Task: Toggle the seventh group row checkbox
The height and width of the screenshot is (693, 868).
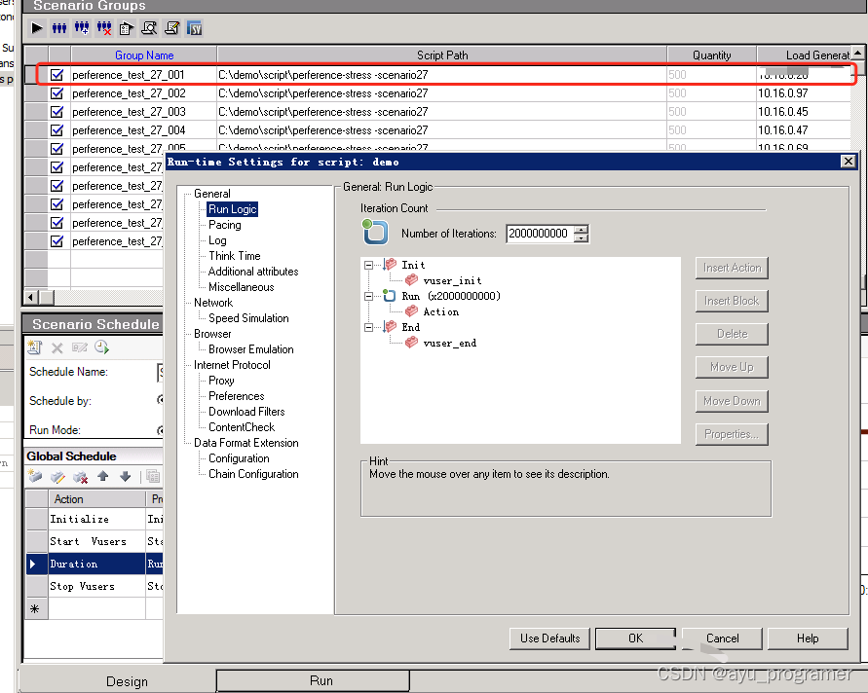Action: point(57,185)
